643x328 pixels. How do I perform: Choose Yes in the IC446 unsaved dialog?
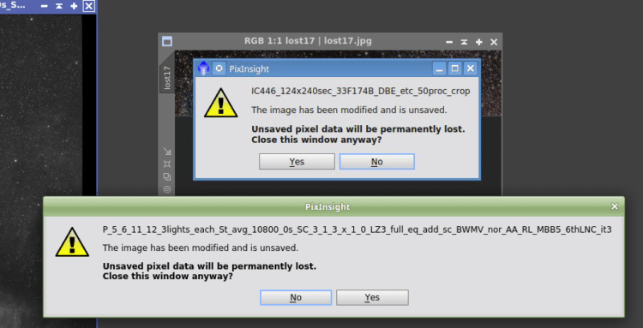pos(297,161)
